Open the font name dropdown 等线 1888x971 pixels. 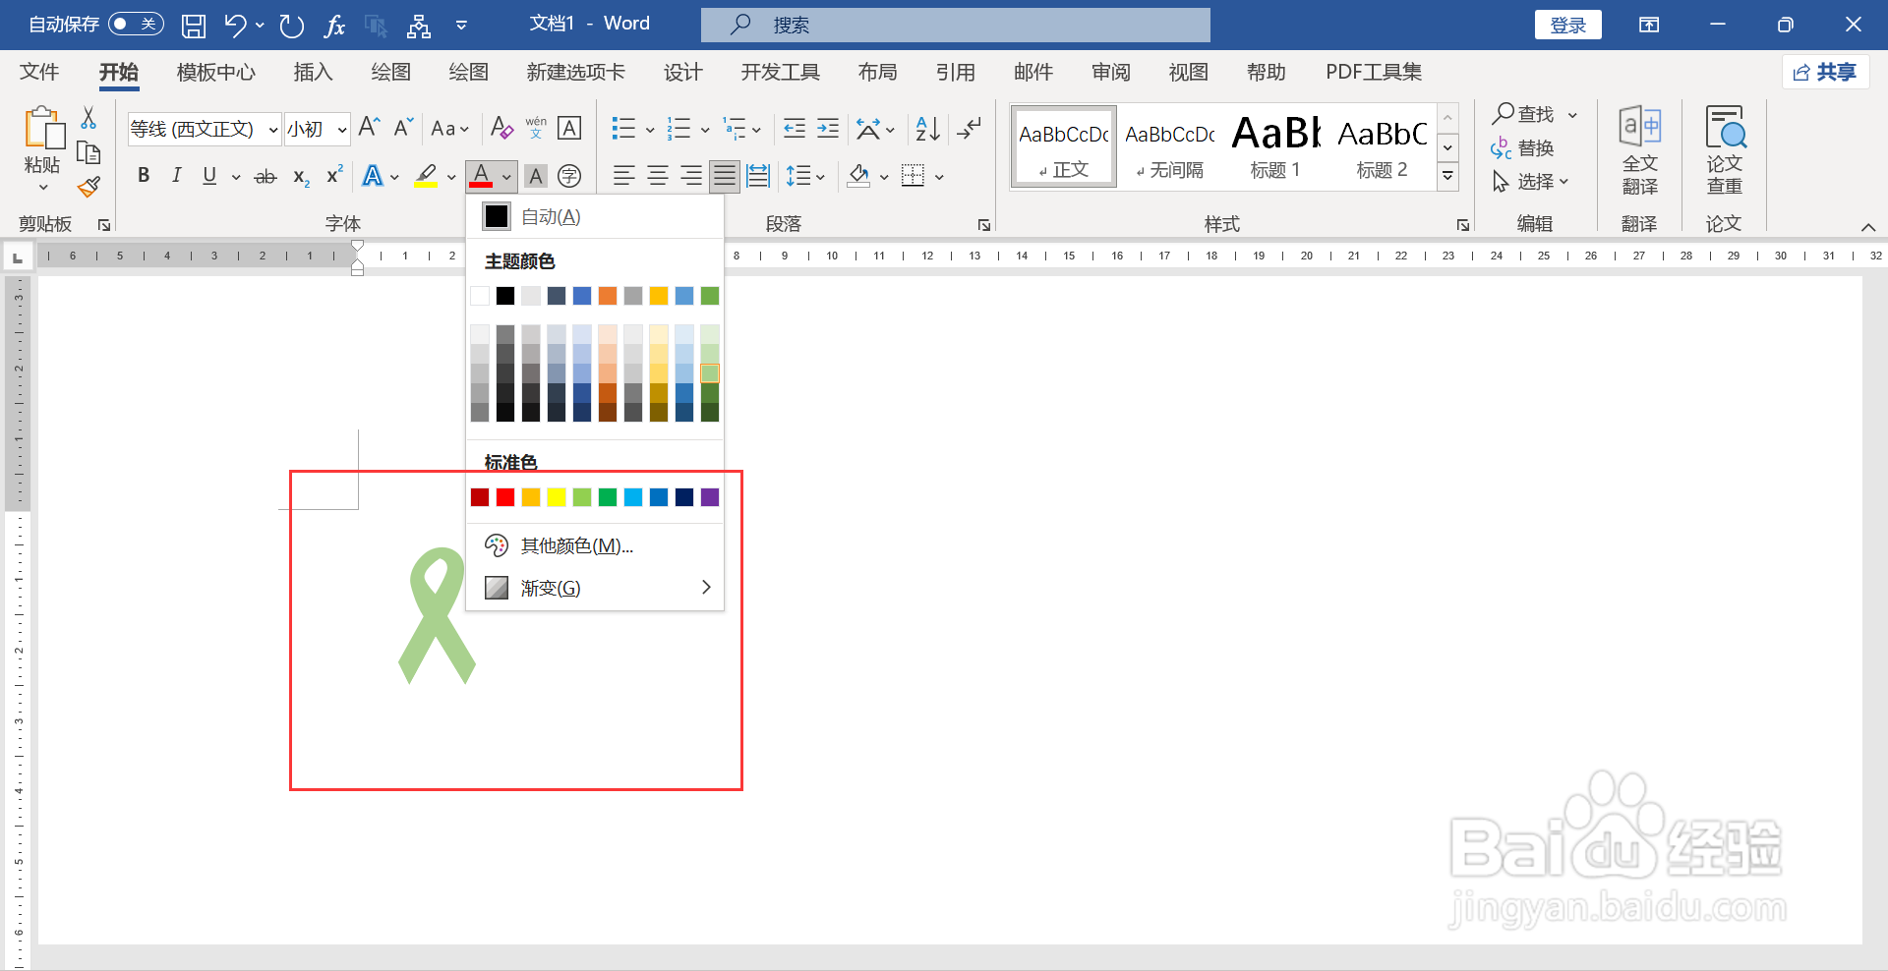273,130
